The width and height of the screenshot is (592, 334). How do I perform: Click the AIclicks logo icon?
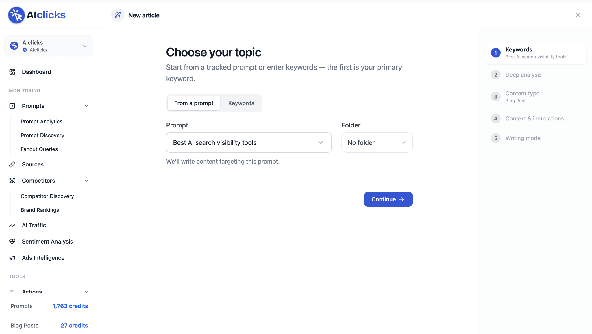point(16,15)
